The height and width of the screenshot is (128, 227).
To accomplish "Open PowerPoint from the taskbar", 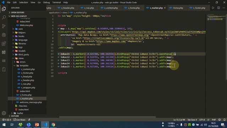I will point(37,125).
